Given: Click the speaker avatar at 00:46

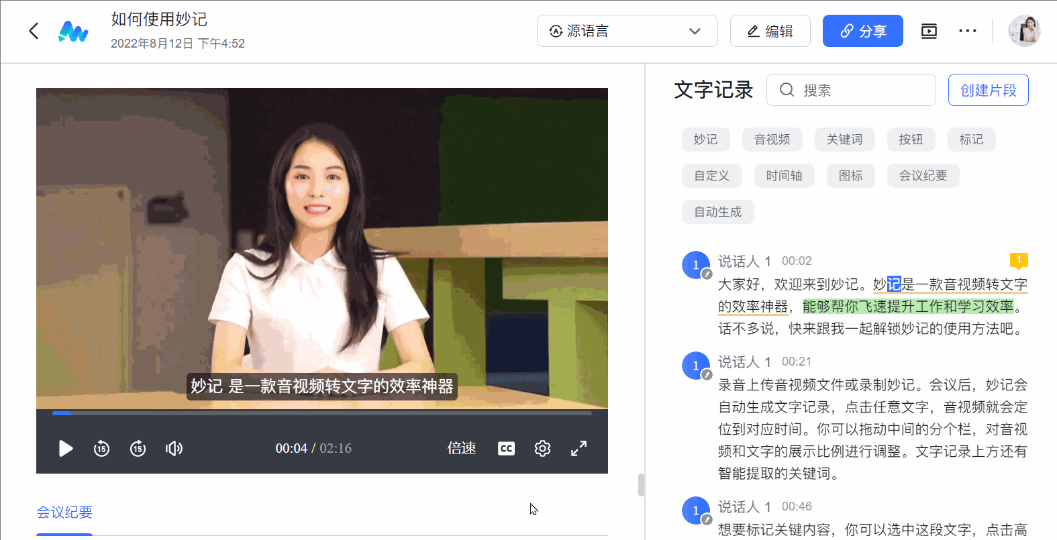Looking at the screenshot, I should click(696, 510).
